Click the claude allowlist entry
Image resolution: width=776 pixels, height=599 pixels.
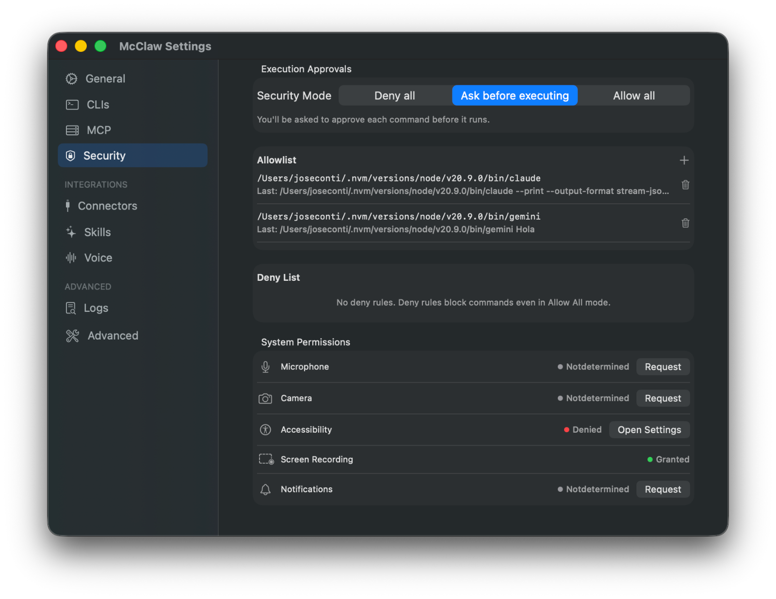[x=398, y=178]
